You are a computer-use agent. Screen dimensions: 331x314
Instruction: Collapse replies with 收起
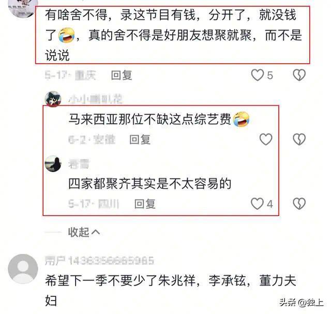tap(84, 232)
